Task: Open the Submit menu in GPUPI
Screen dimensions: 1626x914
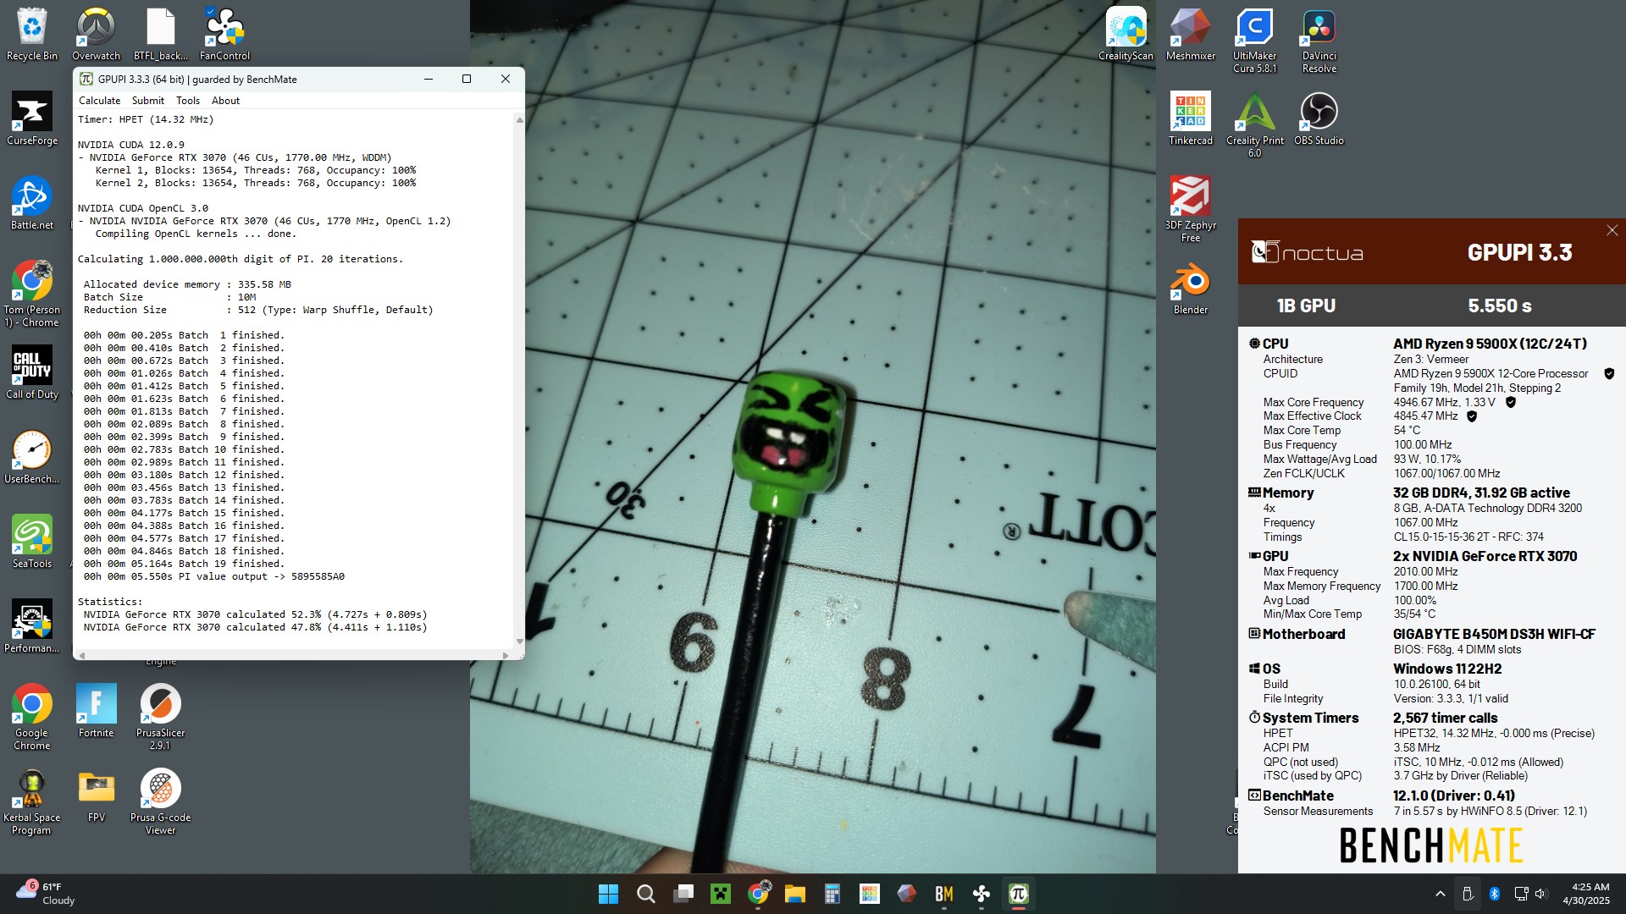Action: [148, 100]
